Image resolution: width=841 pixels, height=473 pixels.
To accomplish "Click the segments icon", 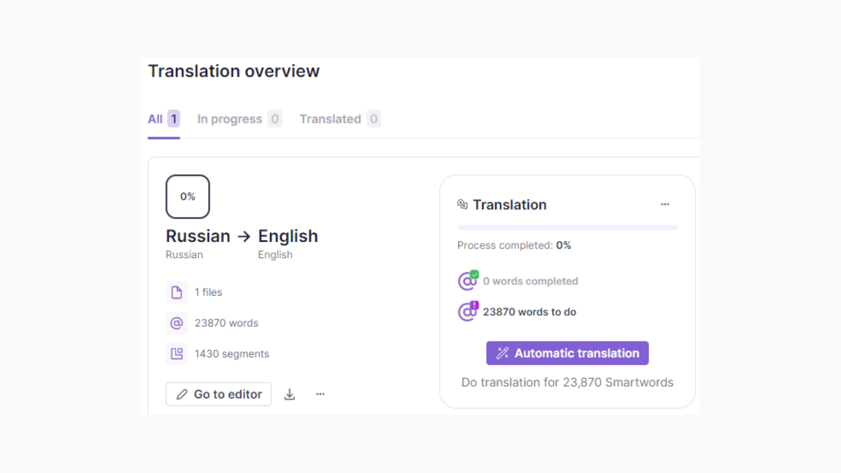I will click(x=177, y=354).
